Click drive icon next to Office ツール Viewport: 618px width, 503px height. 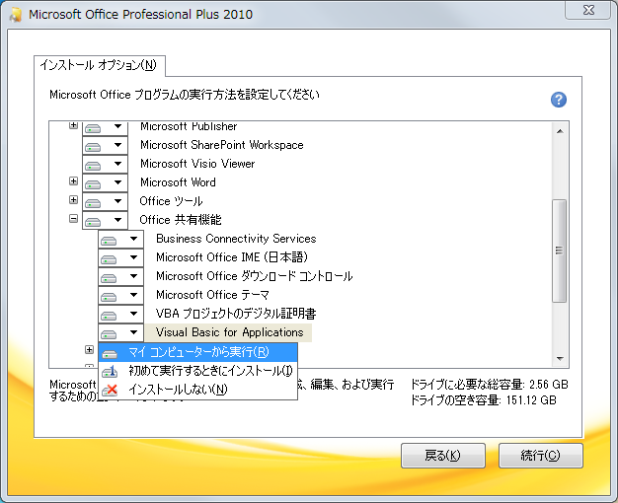pos(93,203)
